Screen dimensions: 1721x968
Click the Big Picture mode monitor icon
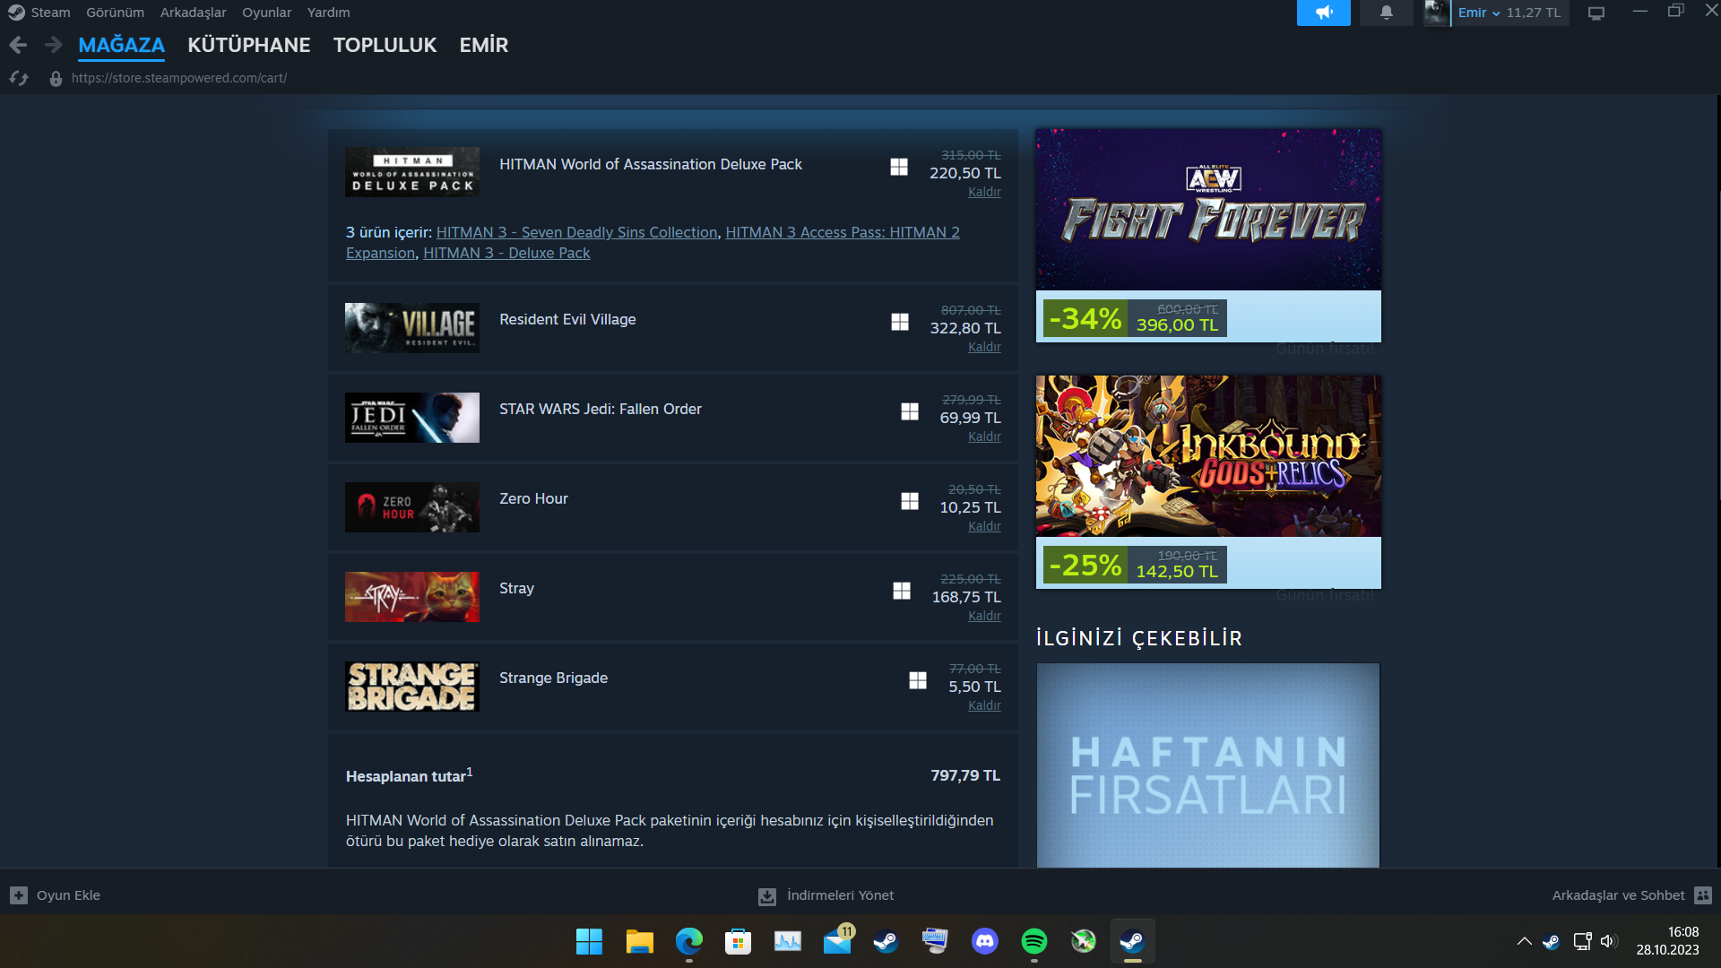pyautogui.click(x=1596, y=13)
